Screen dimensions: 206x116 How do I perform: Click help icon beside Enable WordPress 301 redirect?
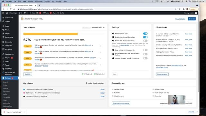[113, 37]
